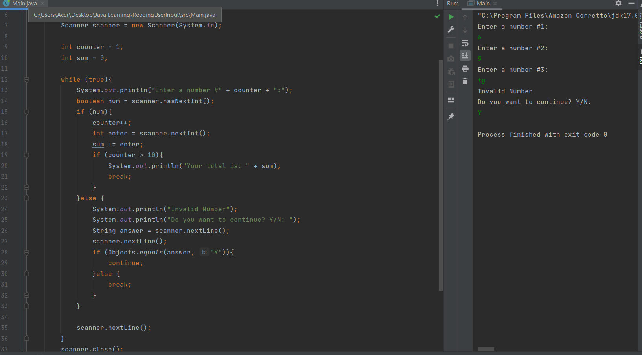
Task: Click 'scanner.close();' on line 37
Action: pyautogui.click(x=92, y=349)
